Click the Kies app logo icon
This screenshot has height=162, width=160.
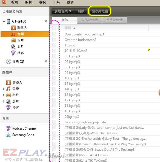[4, 2]
